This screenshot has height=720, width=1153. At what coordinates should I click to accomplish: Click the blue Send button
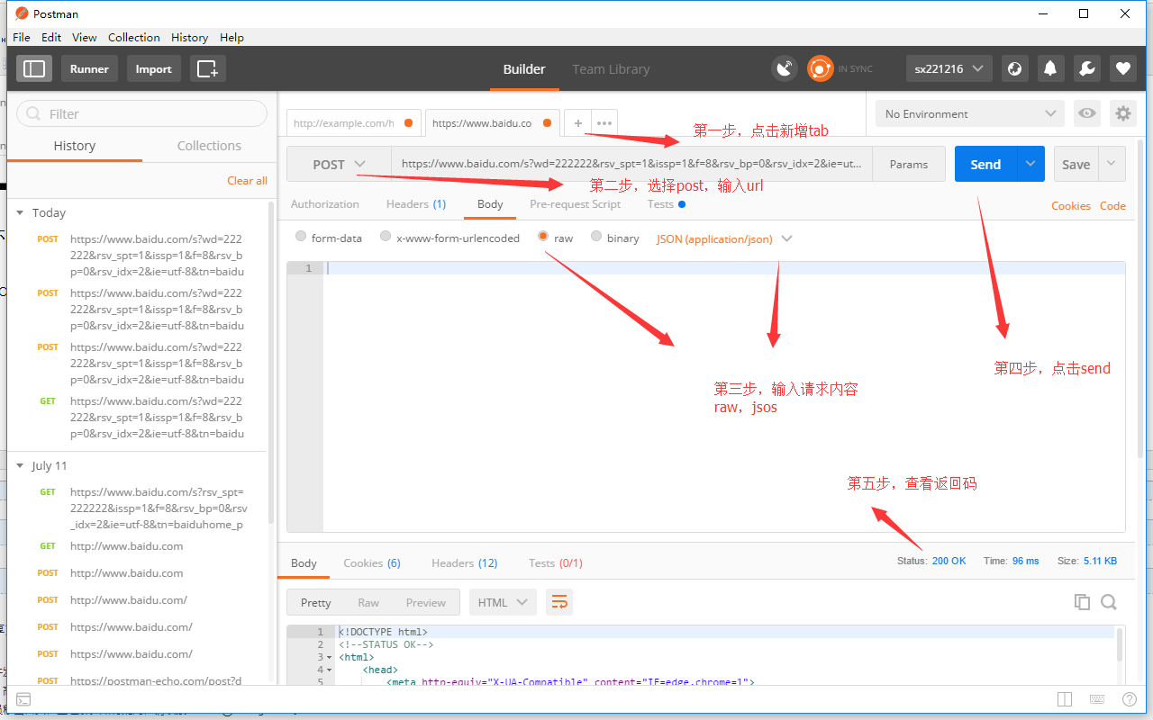tap(985, 164)
